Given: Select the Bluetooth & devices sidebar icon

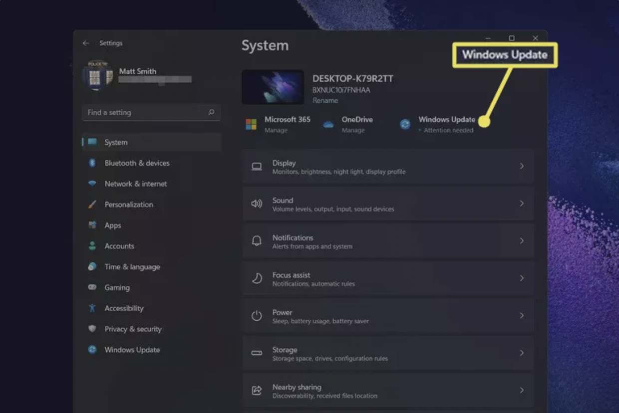Looking at the screenshot, I should [x=93, y=163].
